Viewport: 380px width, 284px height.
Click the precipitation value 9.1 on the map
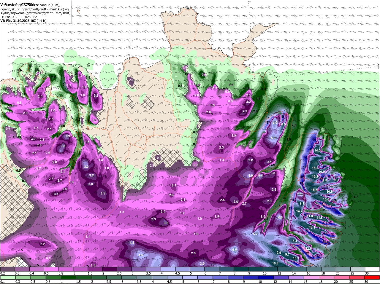pos(302,204)
